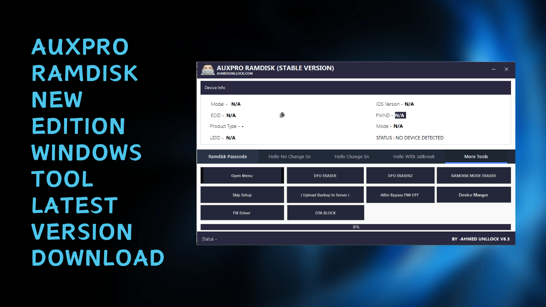Start RAMDISK MODE ERASER
This screenshot has height=307, width=546.
click(x=473, y=176)
